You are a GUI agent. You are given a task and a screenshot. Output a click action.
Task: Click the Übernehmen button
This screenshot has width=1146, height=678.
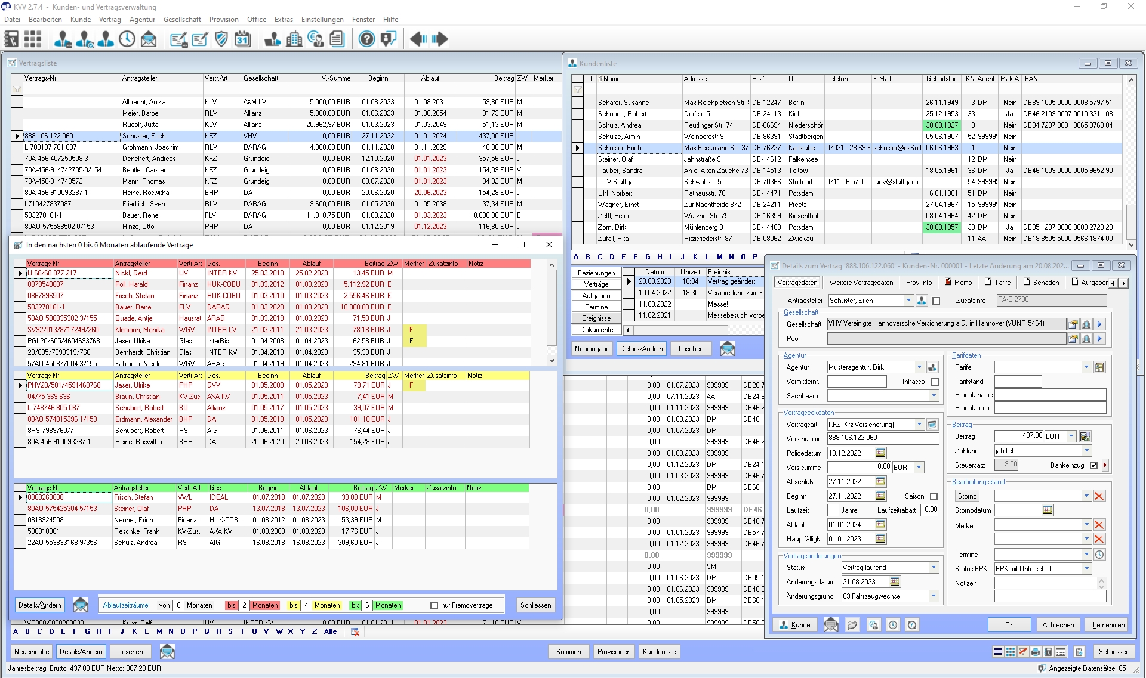point(1105,625)
